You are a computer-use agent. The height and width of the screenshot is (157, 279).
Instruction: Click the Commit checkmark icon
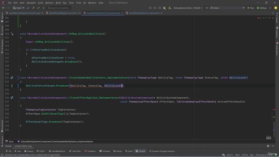(38, 8)
